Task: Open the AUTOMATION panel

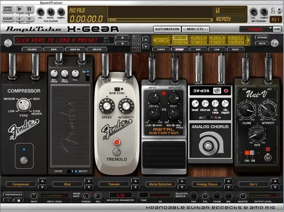Action: tap(167, 29)
